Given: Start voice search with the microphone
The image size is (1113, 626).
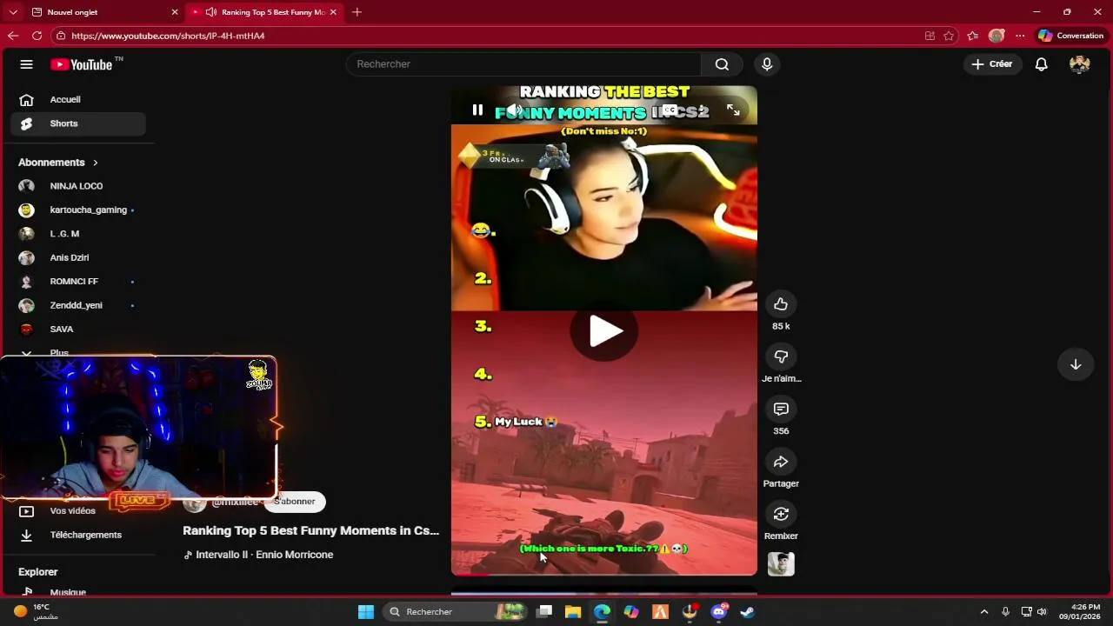Looking at the screenshot, I should tap(766, 64).
